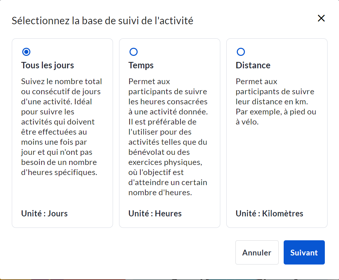The width and height of the screenshot is (339, 280).
Task: Click the "Unité : Heures" label
Action: click(155, 213)
